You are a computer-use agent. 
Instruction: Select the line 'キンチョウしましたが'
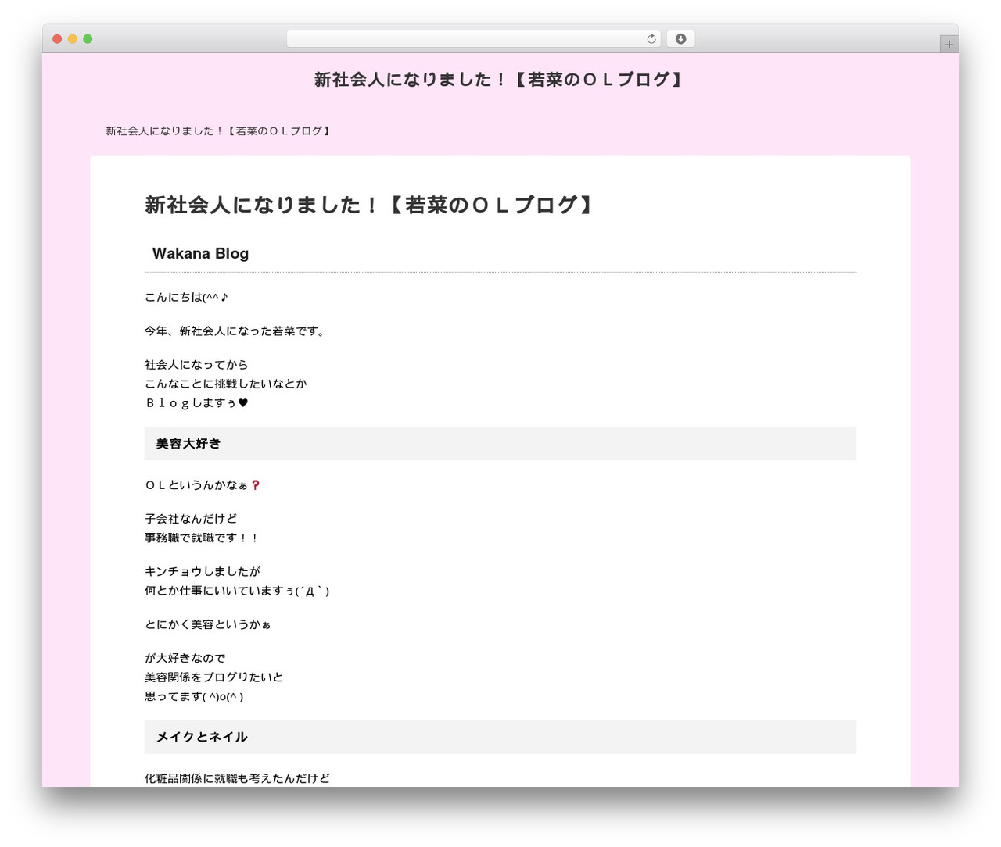click(x=203, y=572)
